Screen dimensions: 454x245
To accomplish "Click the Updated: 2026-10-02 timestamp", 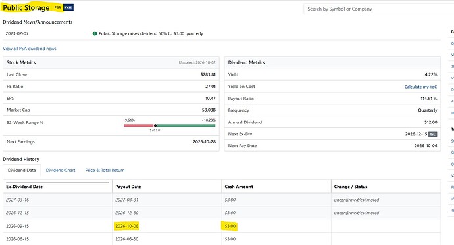I will [197, 62].
